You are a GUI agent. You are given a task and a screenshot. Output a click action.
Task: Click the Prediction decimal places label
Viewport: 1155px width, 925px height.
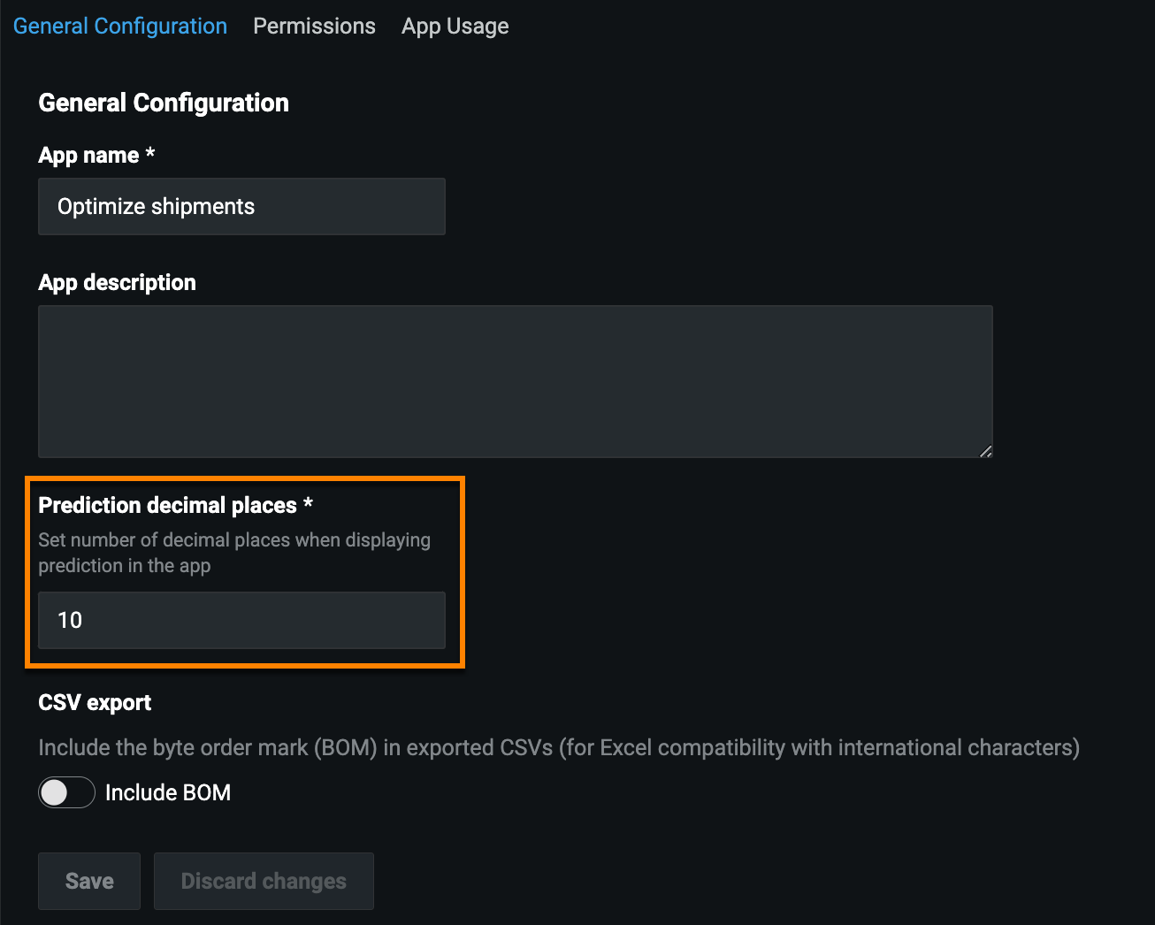(x=167, y=506)
